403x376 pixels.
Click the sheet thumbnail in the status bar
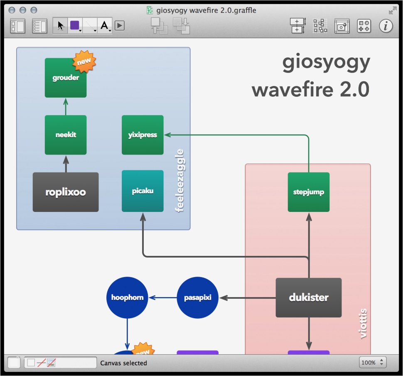point(14,362)
